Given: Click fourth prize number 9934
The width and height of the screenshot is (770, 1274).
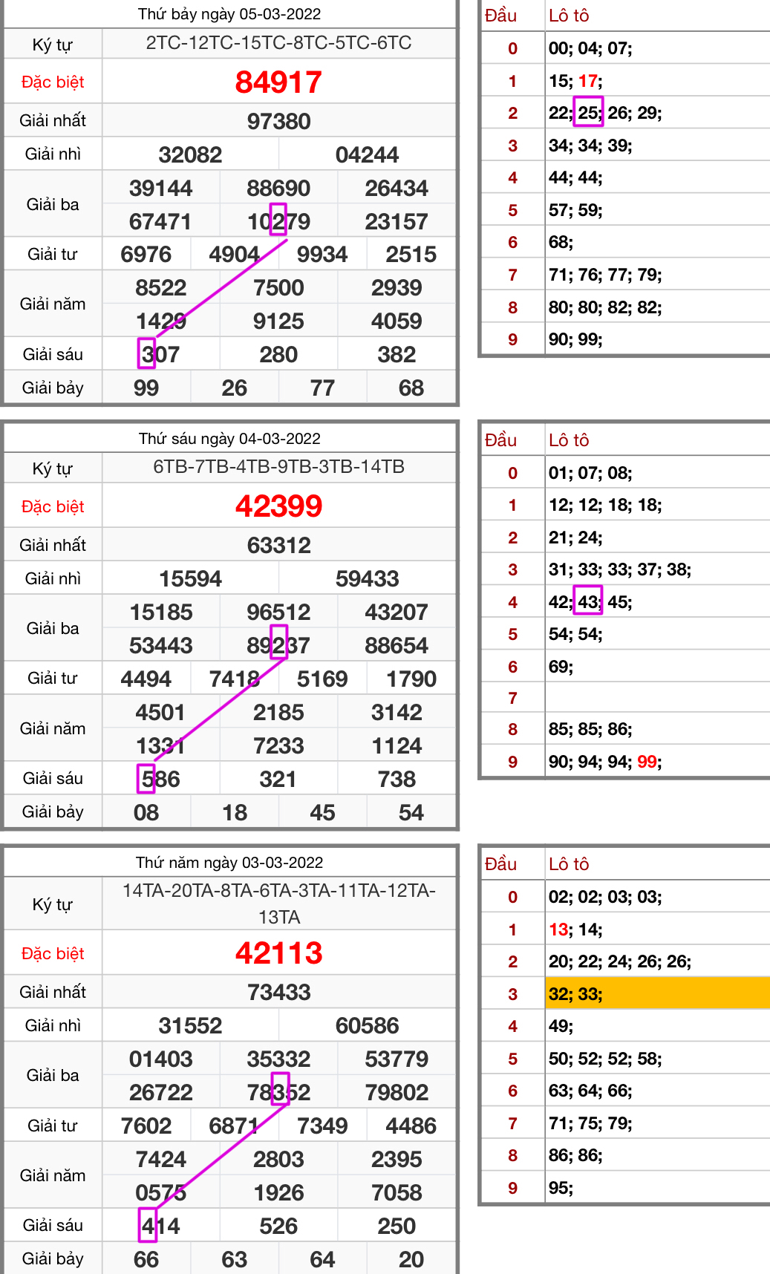Looking at the screenshot, I should pyautogui.click(x=322, y=254).
